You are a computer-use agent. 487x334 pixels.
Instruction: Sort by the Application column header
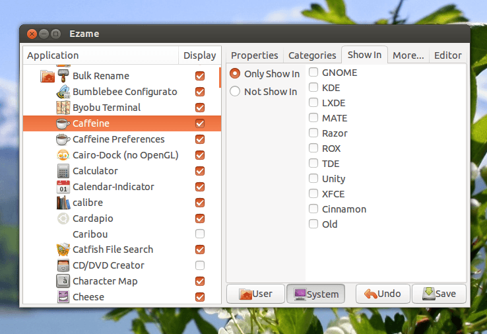pyautogui.click(x=99, y=55)
